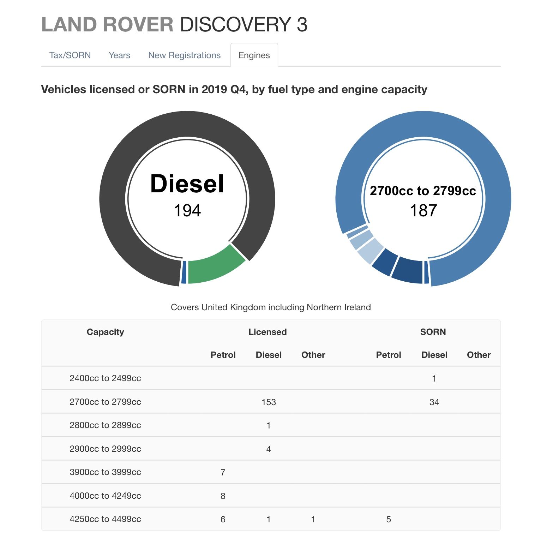541x540 pixels.
Task: Click the 'Covers United Kingdom' caption
Action: [x=271, y=307]
